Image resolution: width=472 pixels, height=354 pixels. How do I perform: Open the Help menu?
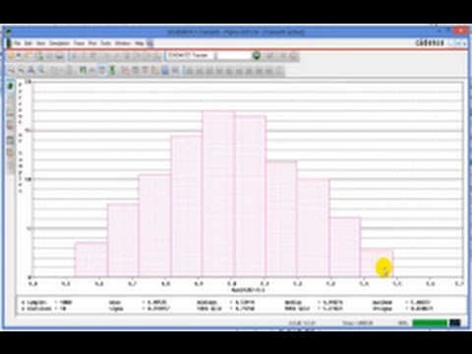point(140,43)
